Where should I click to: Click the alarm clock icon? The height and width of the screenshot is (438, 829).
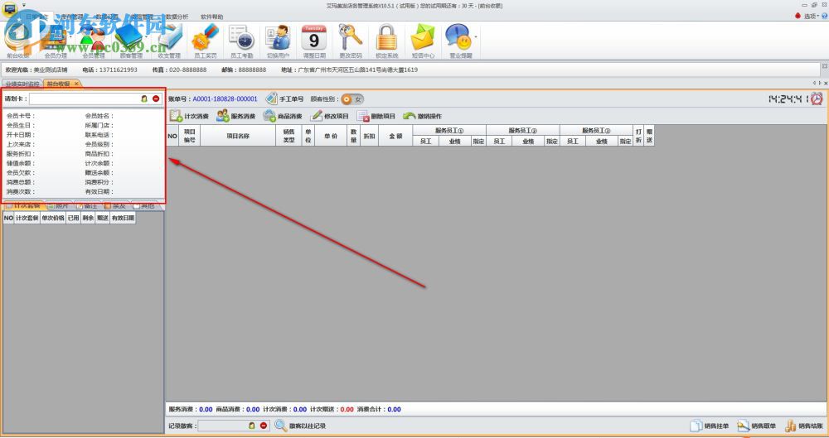click(x=817, y=99)
